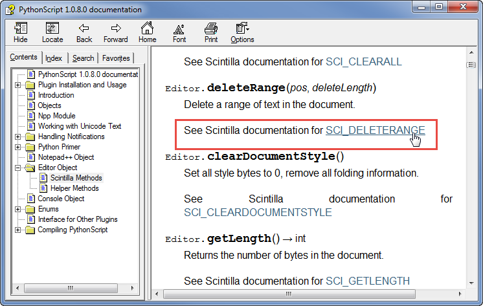This screenshot has height=306, width=483.
Task: Click the Npp Module page icon
Action: click(31, 116)
